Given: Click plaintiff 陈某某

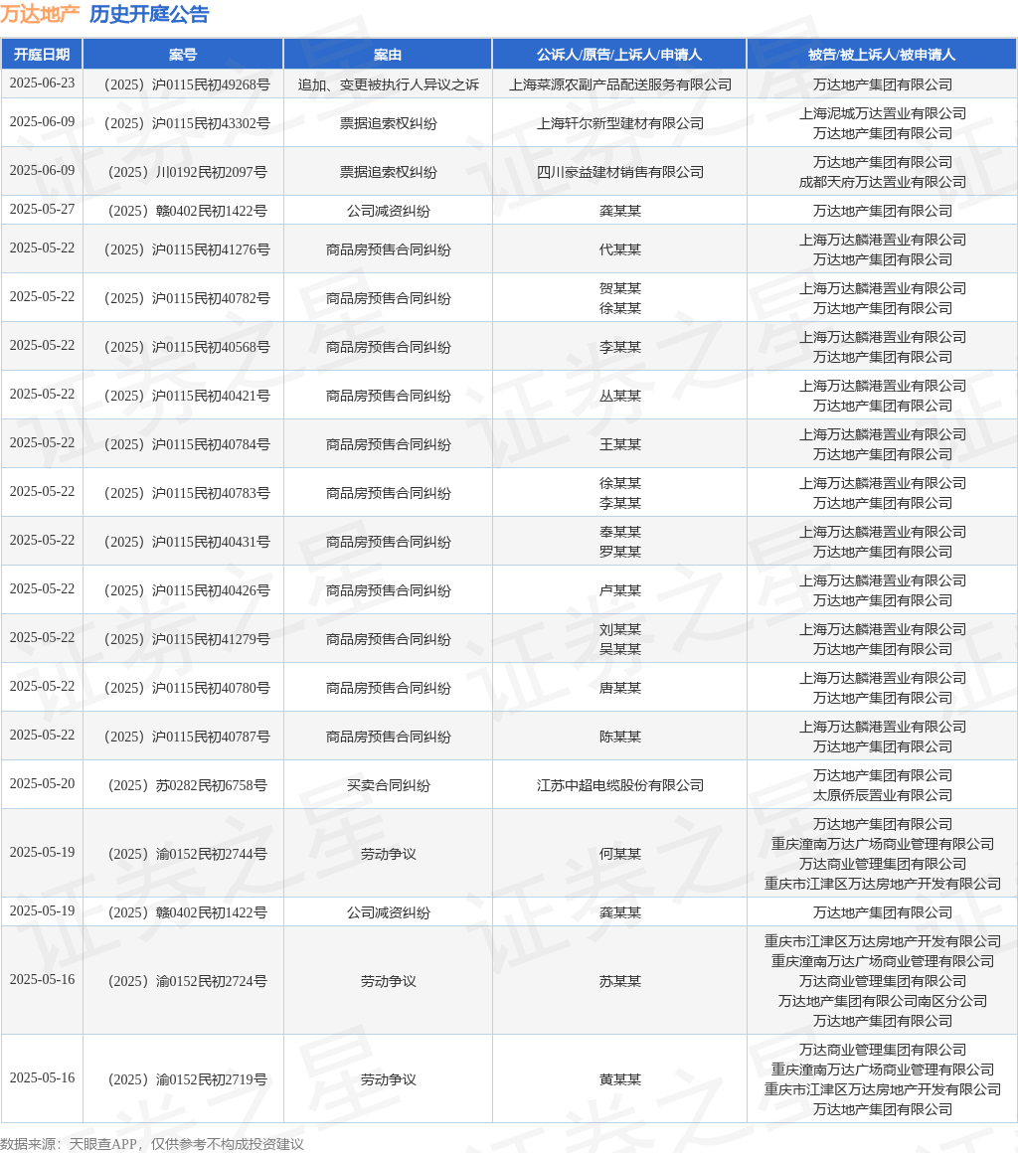Looking at the screenshot, I should pos(619,737).
